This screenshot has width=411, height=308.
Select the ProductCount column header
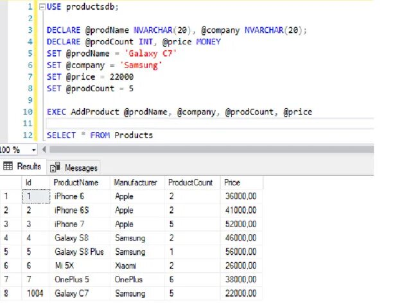click(193, 182)
